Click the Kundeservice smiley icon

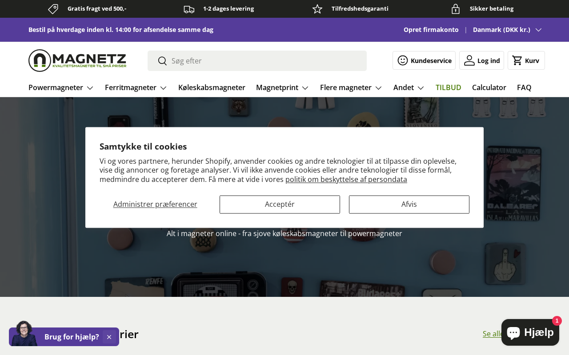(x=403, y=60)
